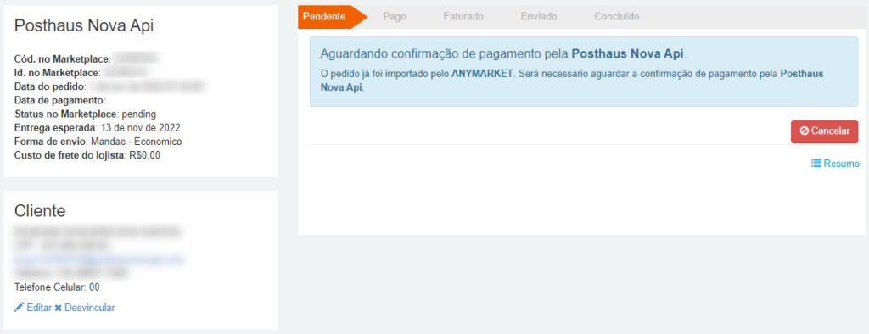Click the blurred client email link
This screenshot has width=869, height=334.
click(100, 259)
